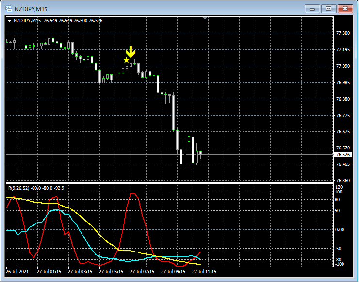Click the 76.775 price scale label

[x=343, y=116]
